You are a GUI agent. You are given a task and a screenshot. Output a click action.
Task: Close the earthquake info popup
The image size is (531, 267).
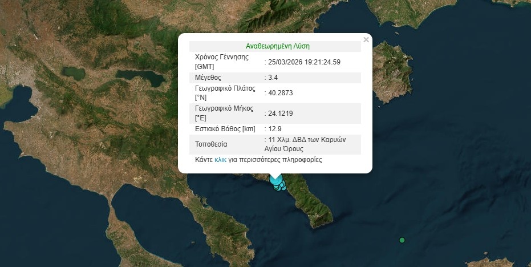tap(366, 40)
